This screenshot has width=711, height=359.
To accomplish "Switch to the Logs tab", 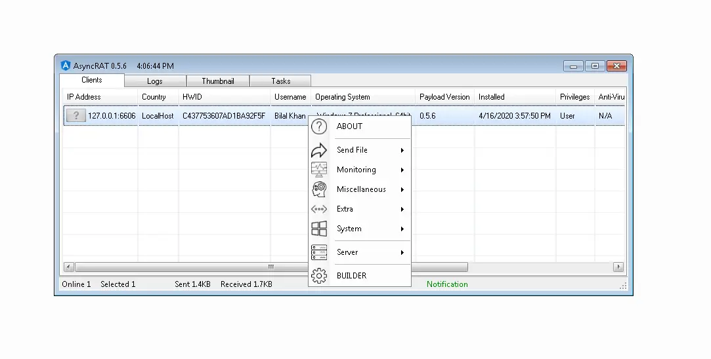I will tap(155, 81).
